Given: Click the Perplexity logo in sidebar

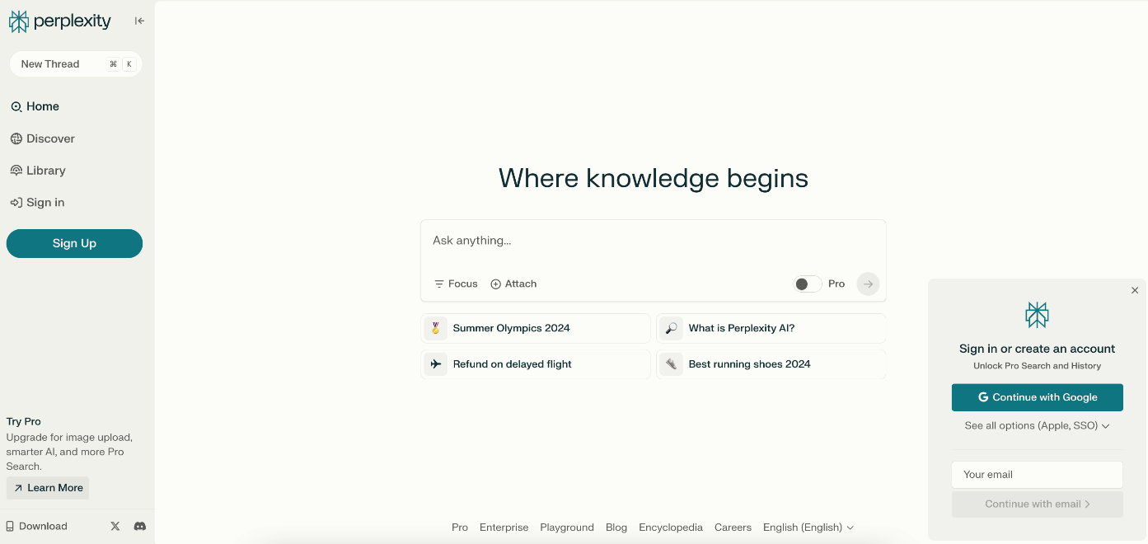Looking at the screenshot, I should 60,21.
